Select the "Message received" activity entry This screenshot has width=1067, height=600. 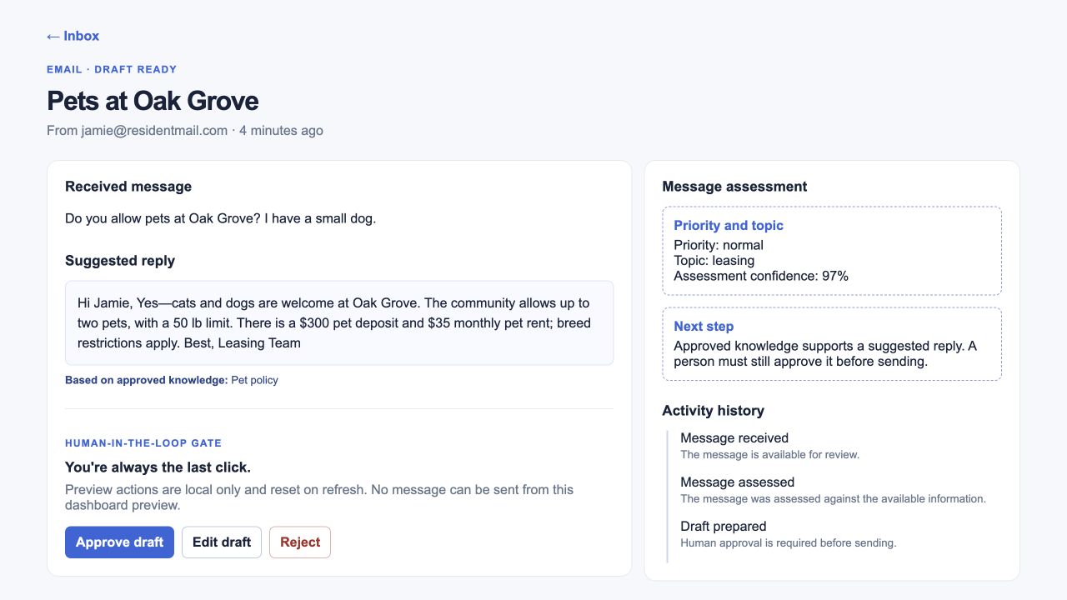point(734,437)
